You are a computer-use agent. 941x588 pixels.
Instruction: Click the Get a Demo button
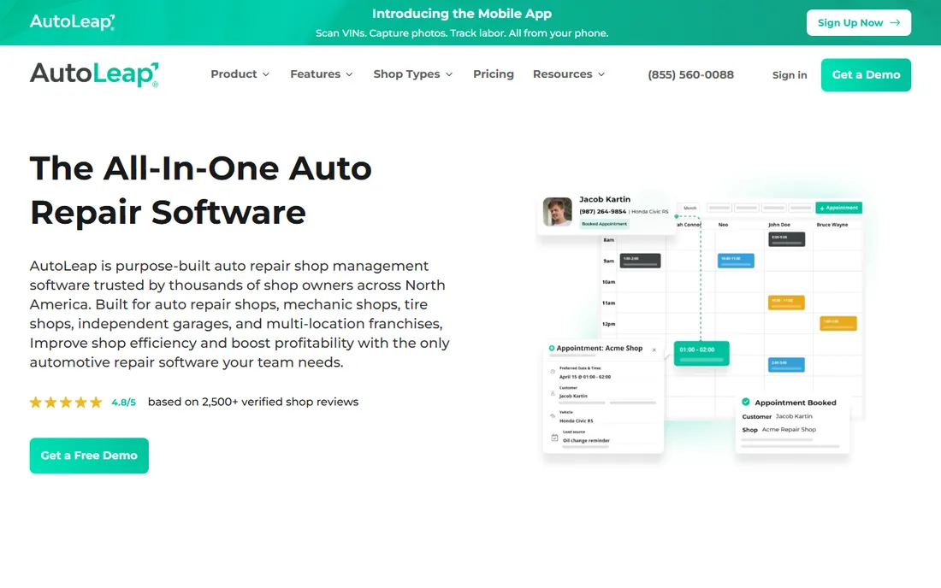pyautogui.click(x=866, y=75)
